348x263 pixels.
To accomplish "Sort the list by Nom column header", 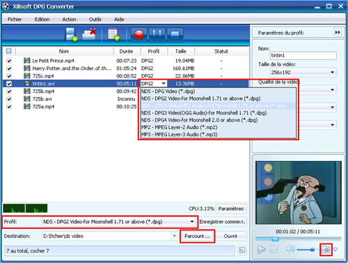I will [64, 51].
